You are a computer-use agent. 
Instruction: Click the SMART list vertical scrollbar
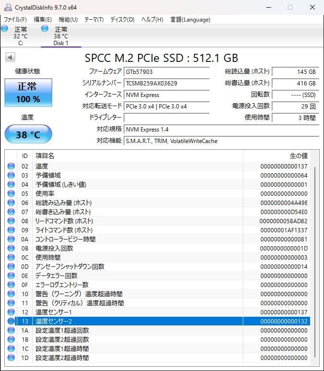(x=315, y=262)
